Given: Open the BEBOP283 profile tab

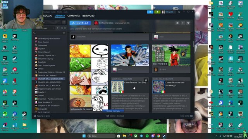Looking at the screenshot, I should coord(88,15).
